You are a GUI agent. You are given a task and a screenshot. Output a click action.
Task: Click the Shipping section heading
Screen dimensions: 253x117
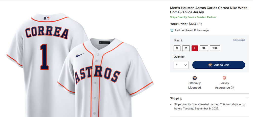pos(176,98)
